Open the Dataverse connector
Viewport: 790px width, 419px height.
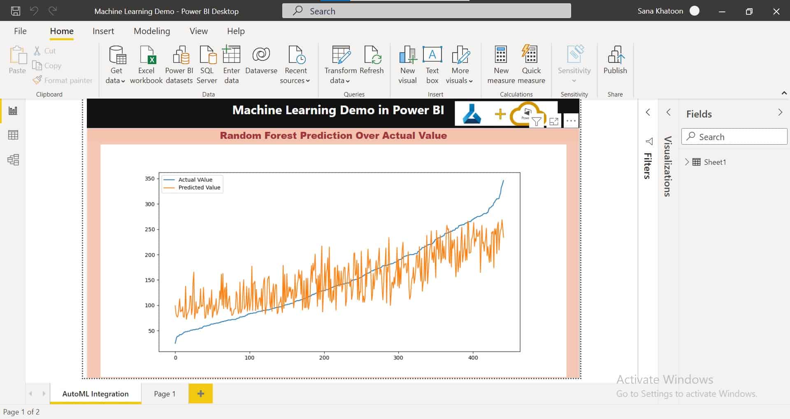click(x=261, y=60)
